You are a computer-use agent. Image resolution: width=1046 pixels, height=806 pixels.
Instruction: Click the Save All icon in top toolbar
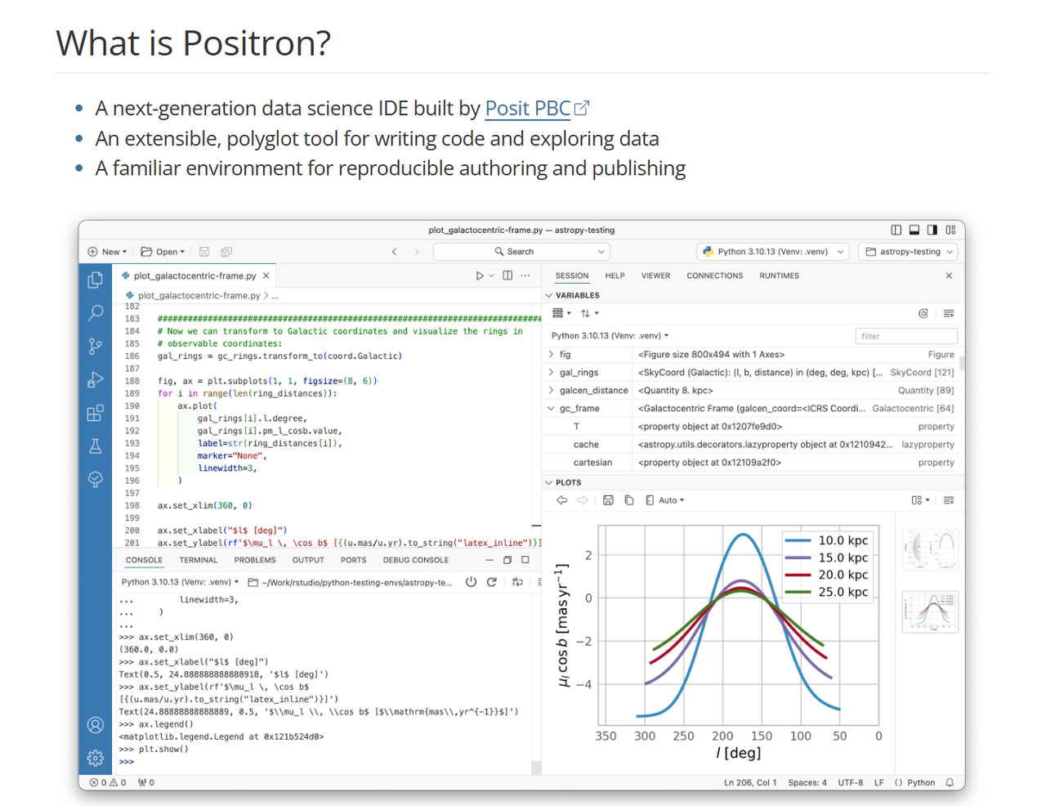[226, 252]
